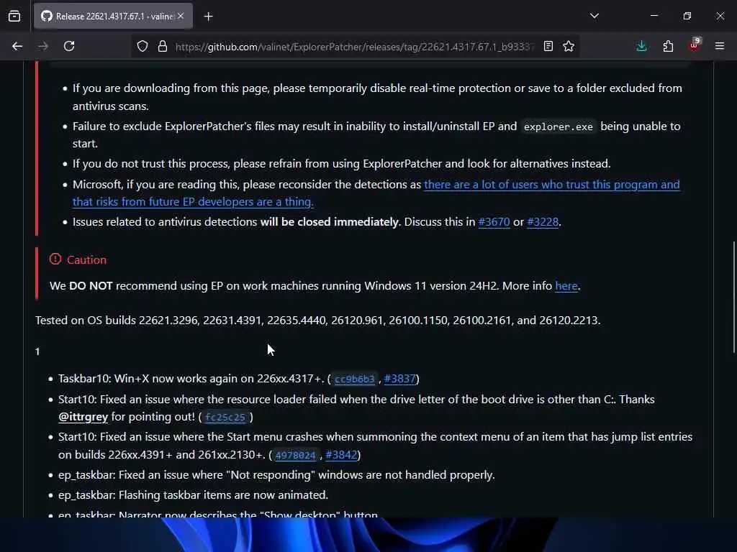Go forward one page

[42, 46]
